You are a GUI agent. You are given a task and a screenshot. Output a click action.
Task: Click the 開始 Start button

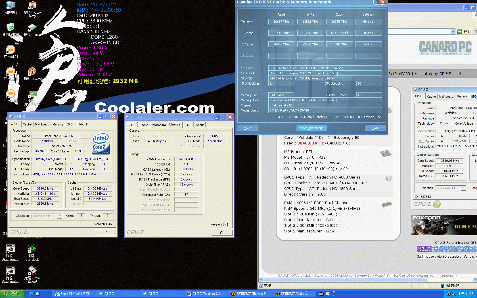tap(13, 294)
